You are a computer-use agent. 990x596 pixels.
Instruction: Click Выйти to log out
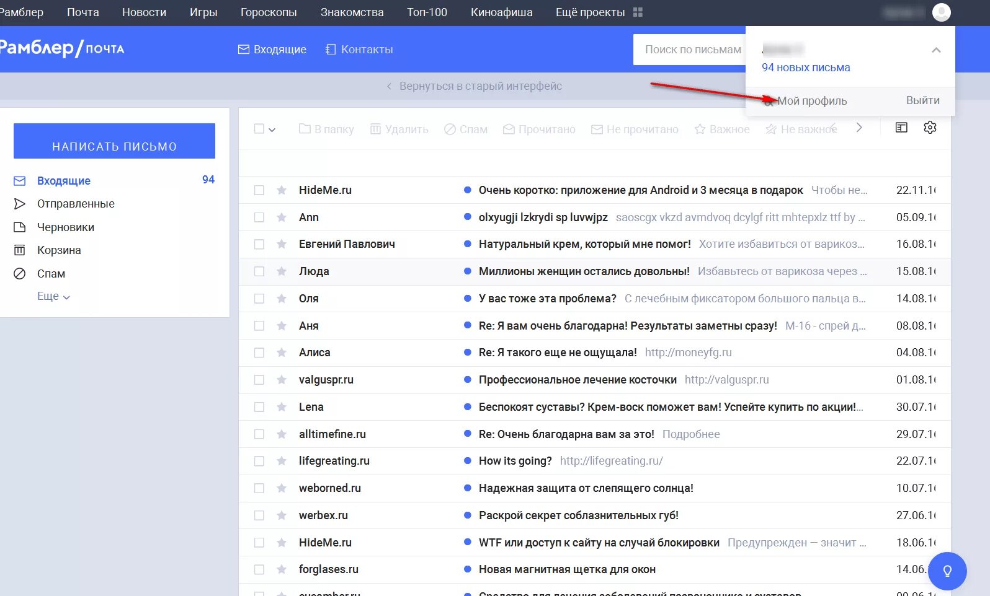click(923, 100)
